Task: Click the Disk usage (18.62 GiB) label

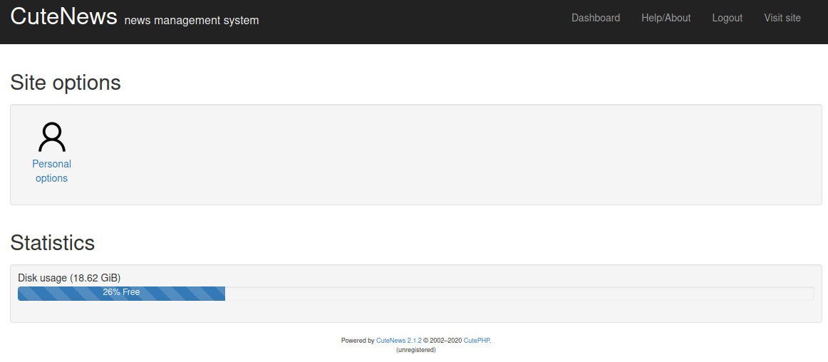Action: [x=69, y=278]
